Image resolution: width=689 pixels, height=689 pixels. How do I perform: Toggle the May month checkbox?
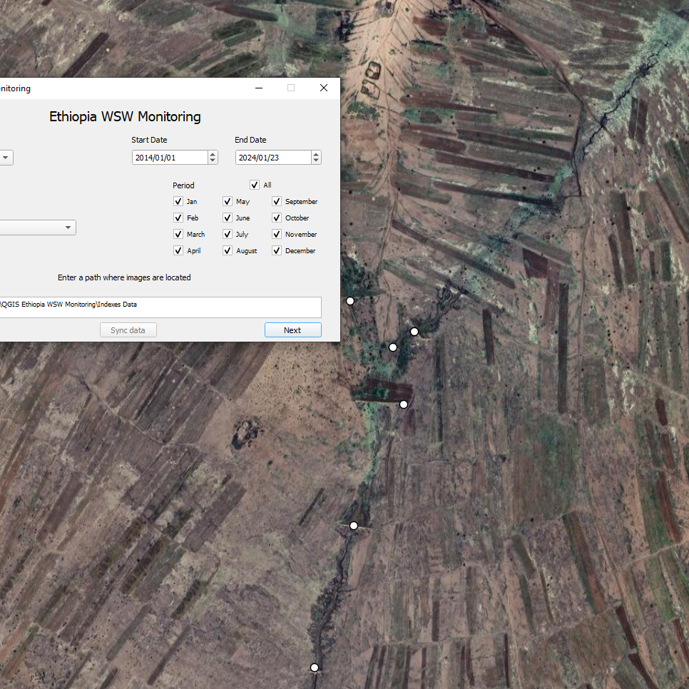pyautogui.click(x=228, y=202)
